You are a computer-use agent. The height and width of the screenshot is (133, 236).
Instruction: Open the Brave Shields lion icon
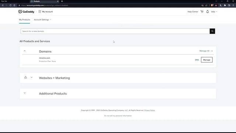click(212, 5)
